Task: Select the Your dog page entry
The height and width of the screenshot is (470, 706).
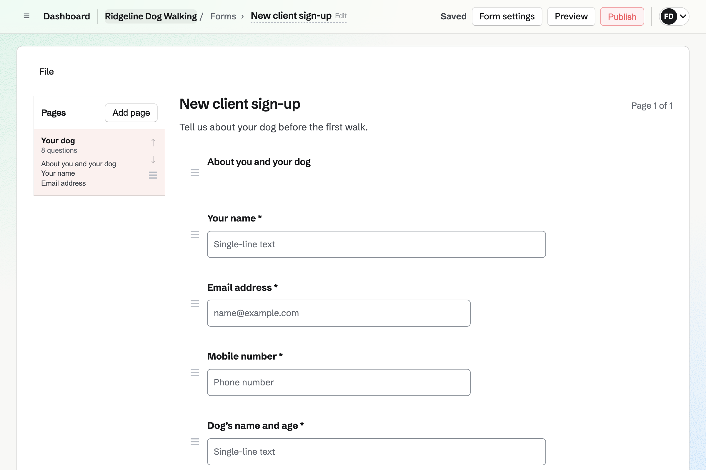Action: [99, 162]
